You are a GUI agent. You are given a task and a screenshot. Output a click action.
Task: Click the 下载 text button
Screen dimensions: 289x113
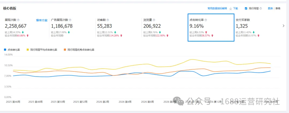pos(235,9)
